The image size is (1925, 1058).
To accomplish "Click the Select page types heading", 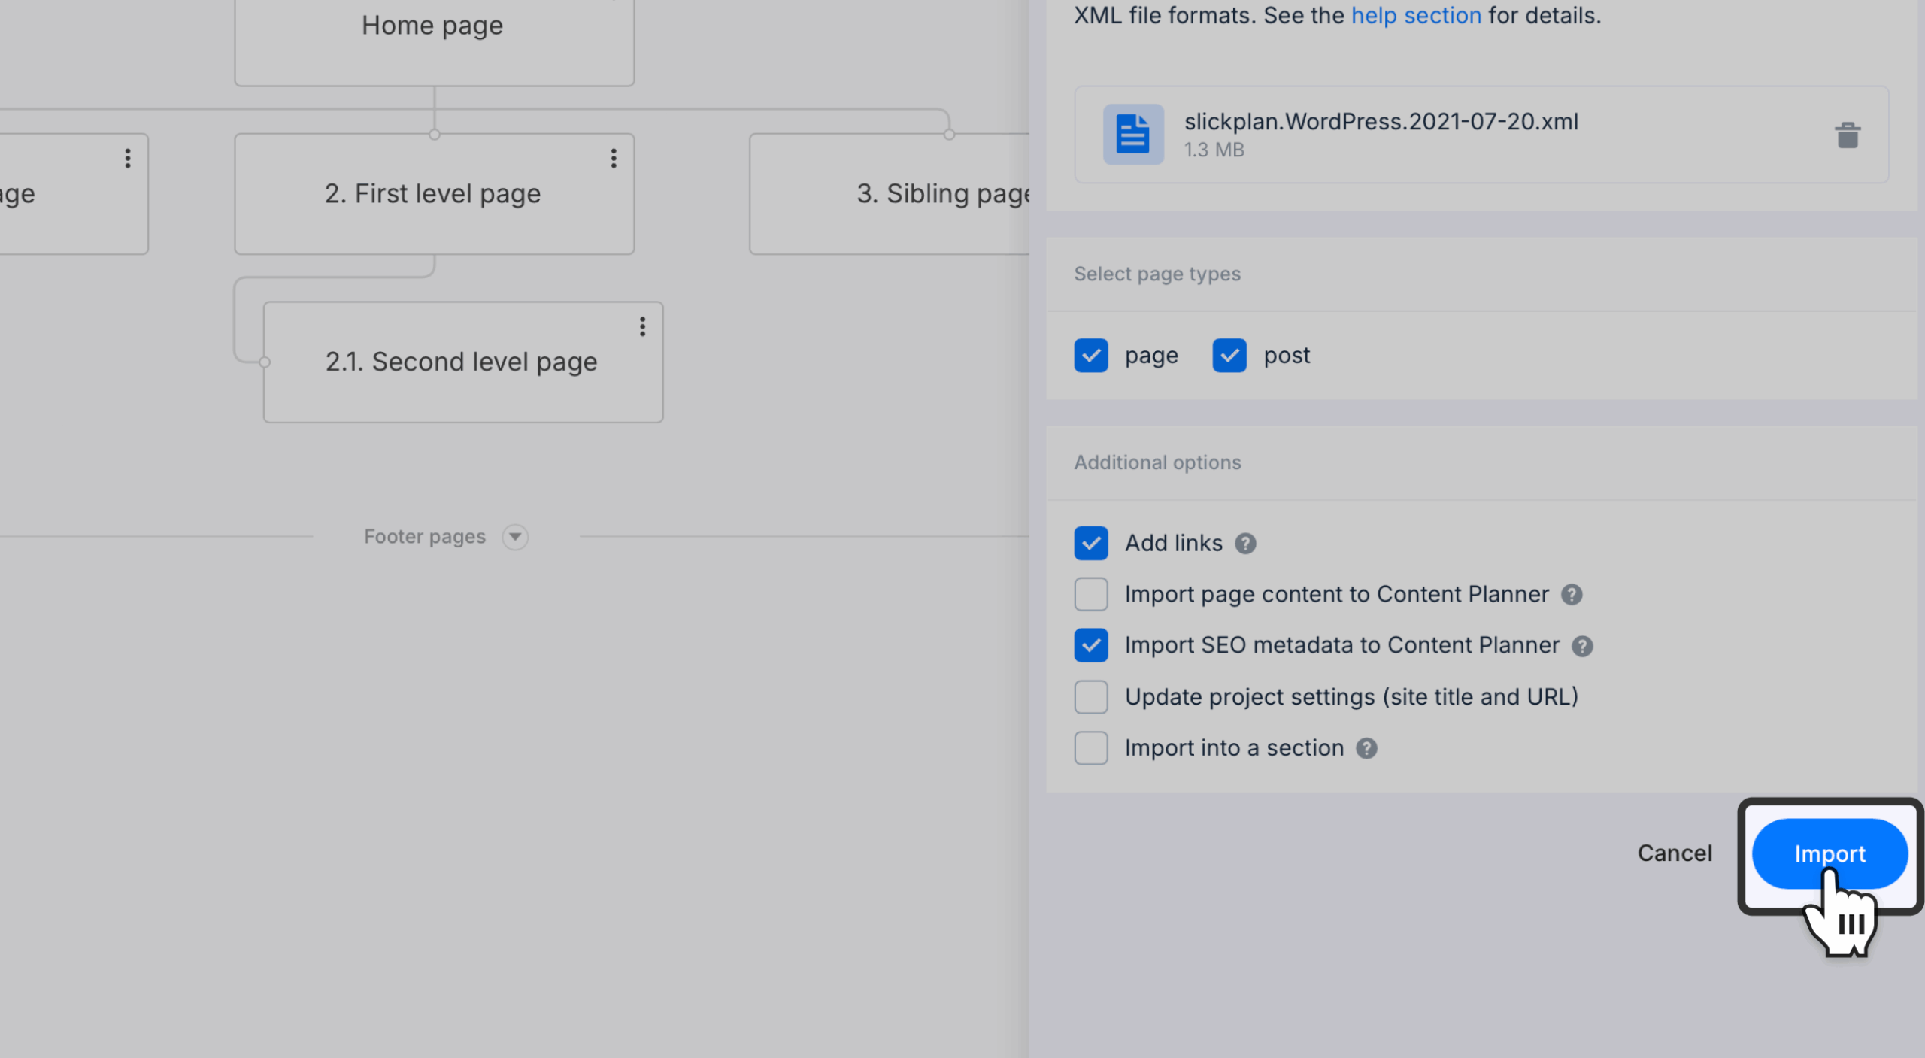I will click(x=1157, y=274).
